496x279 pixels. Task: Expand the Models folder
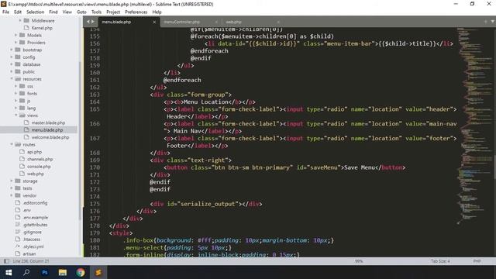(15, 35)
